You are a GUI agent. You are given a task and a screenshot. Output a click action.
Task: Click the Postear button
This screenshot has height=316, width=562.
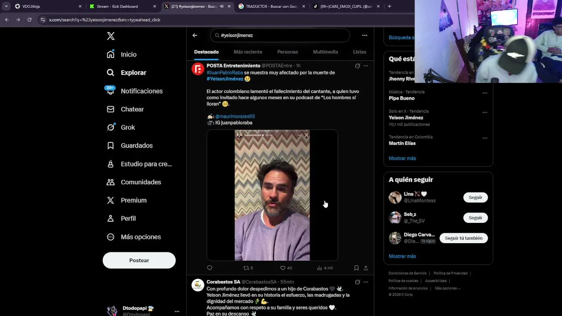[x=139, y=260]
